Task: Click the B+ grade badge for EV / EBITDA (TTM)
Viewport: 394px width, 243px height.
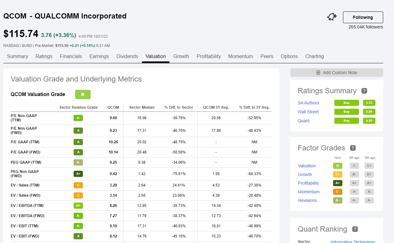Action: (78, 206)
